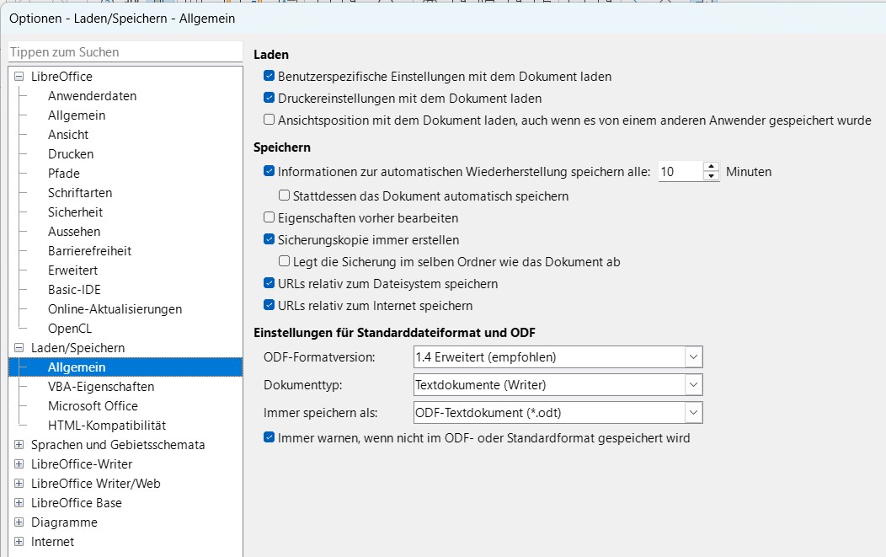The width and height of the screenshot is (886, 557).
Task: Open the OpenCL options page
Action: pos(70,329)
